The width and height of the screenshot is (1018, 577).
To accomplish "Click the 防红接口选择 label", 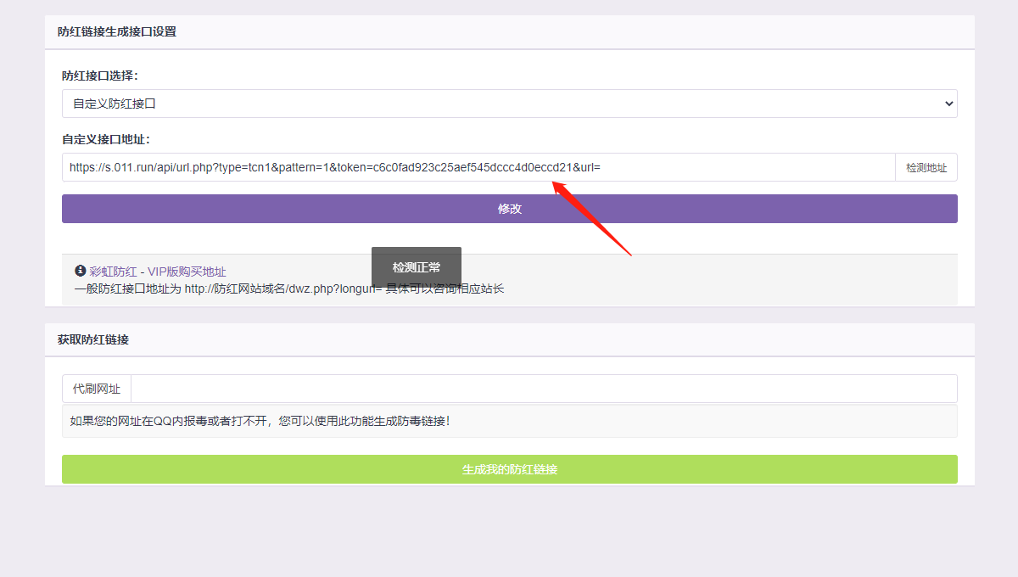I will pos(100,76).
